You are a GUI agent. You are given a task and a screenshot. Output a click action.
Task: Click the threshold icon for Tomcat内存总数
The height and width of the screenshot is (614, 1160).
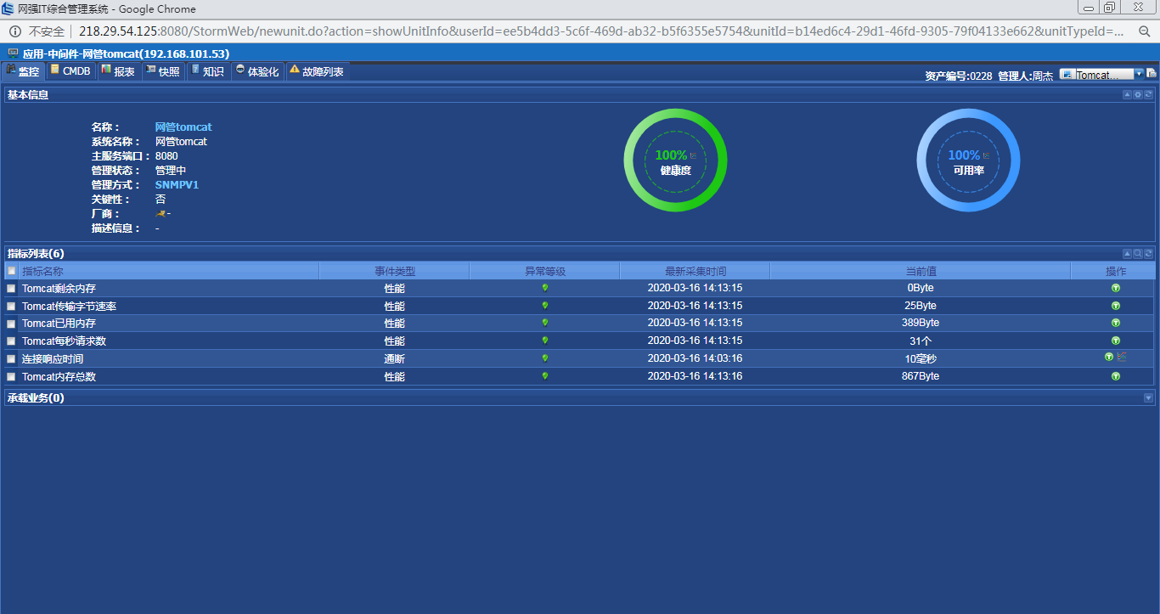pyautogui.click(x=1116, y=375)
